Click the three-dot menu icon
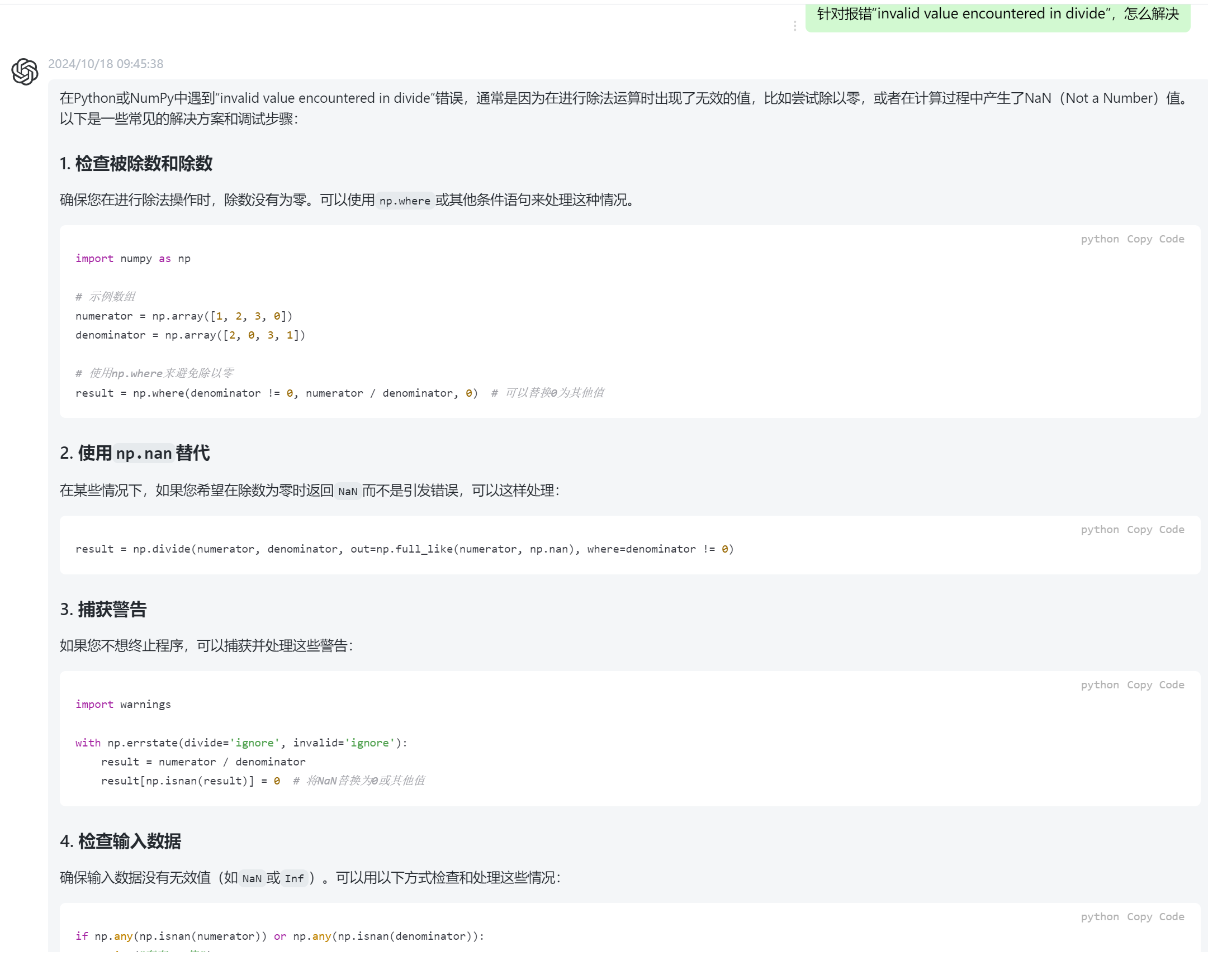1208x956 pixels. coord(794,26)
